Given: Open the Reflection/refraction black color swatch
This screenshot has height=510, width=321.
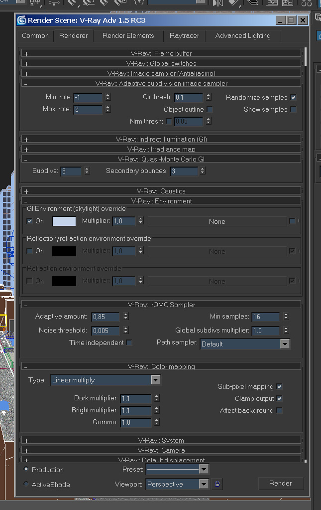Looking at the screenshot, I should (64, 251).
